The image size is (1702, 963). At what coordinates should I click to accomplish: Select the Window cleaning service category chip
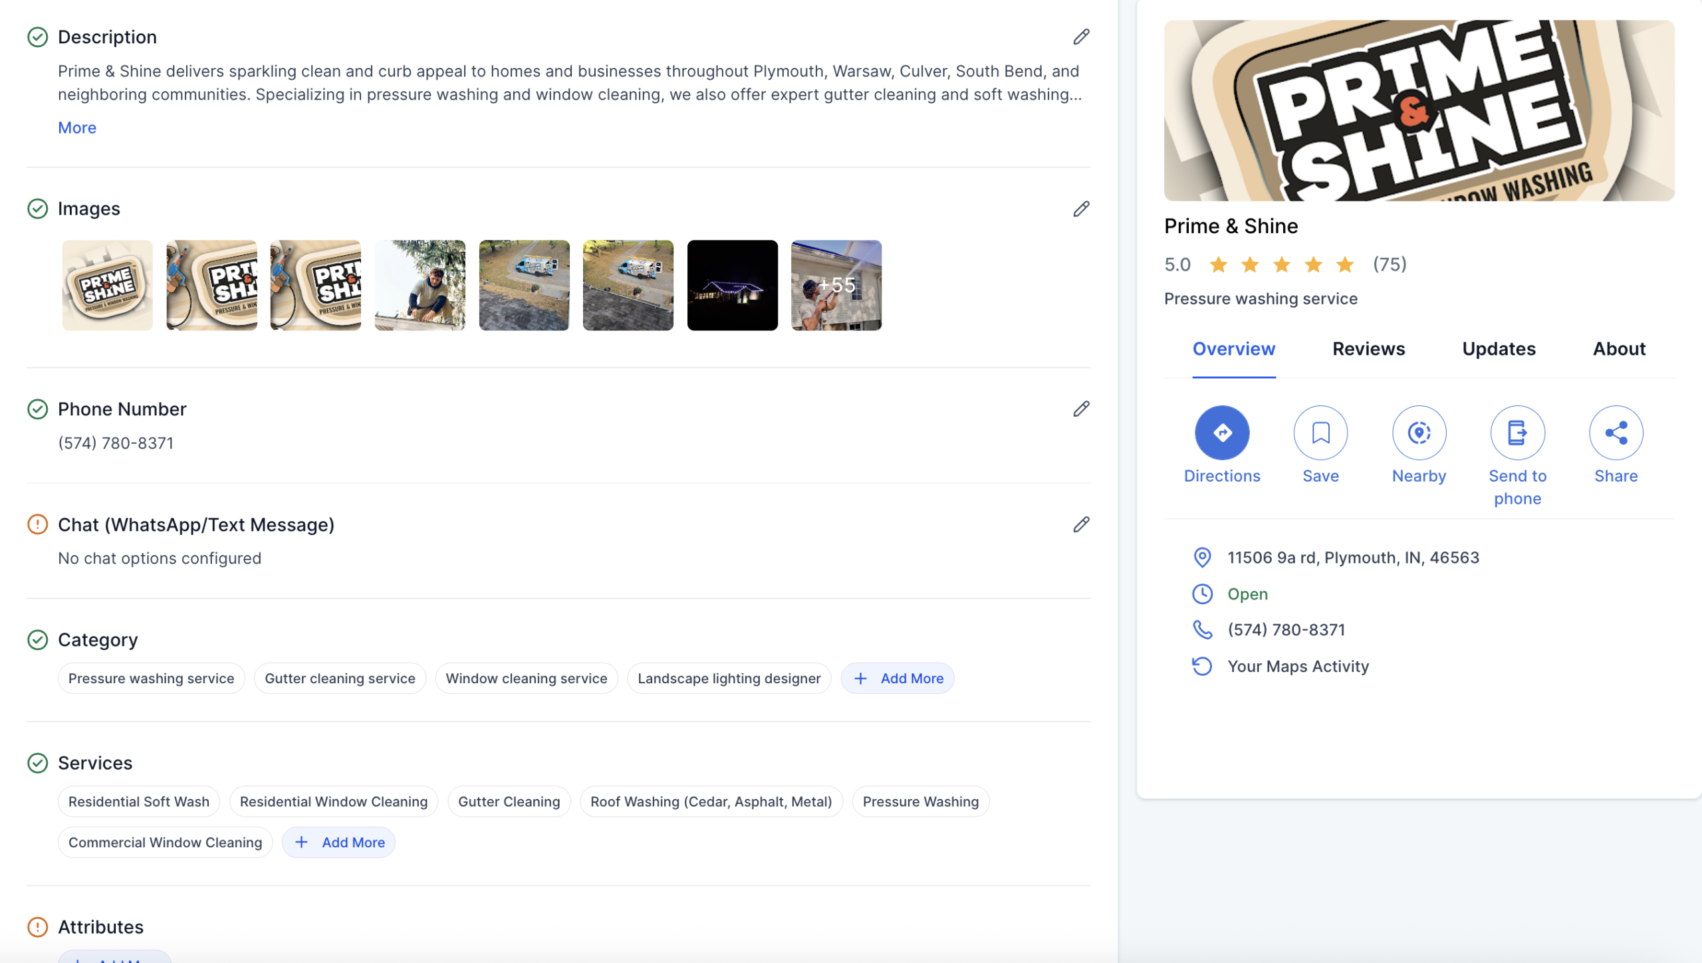pos(526,679)
